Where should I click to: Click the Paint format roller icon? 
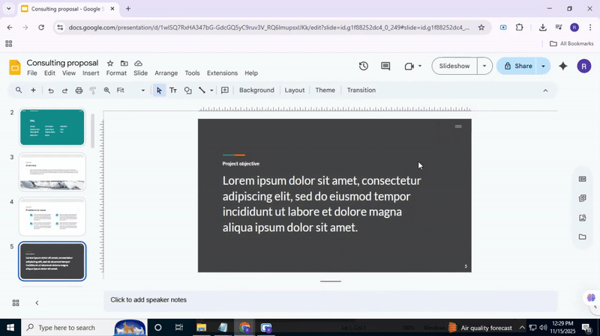tap(93, 91)
